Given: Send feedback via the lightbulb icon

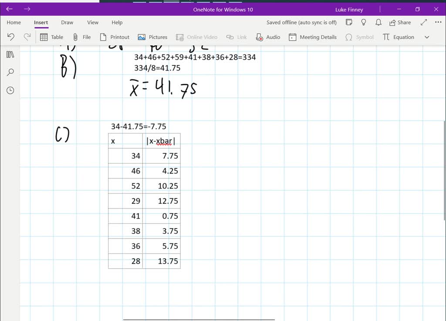Looking at the screenshot, I should coord(364,22).
